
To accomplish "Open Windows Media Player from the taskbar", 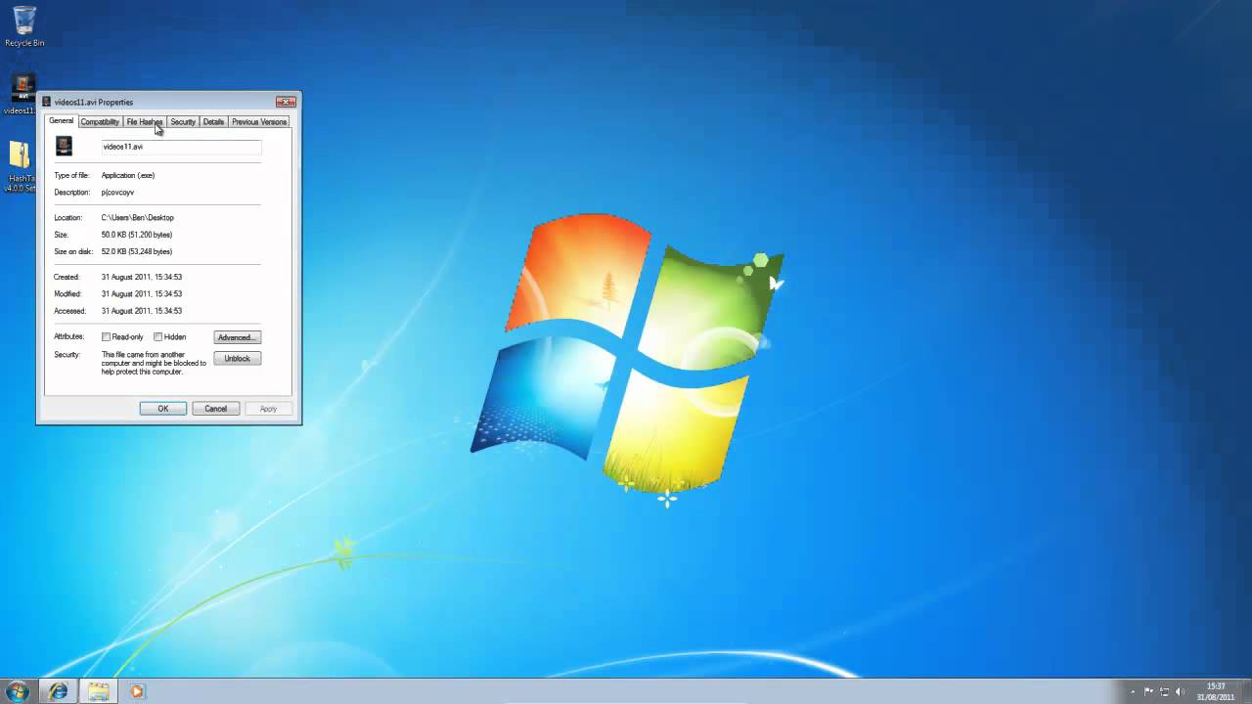I will [137, 691].
